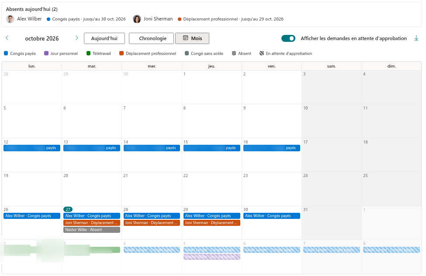This screenshot has width=426, height=276.
Task: Open pending Isaiah Langer event on 7
Action: (332, 250)
